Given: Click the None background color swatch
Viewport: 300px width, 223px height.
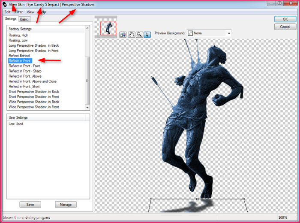Looking at the screenshot, I should 190,33.
